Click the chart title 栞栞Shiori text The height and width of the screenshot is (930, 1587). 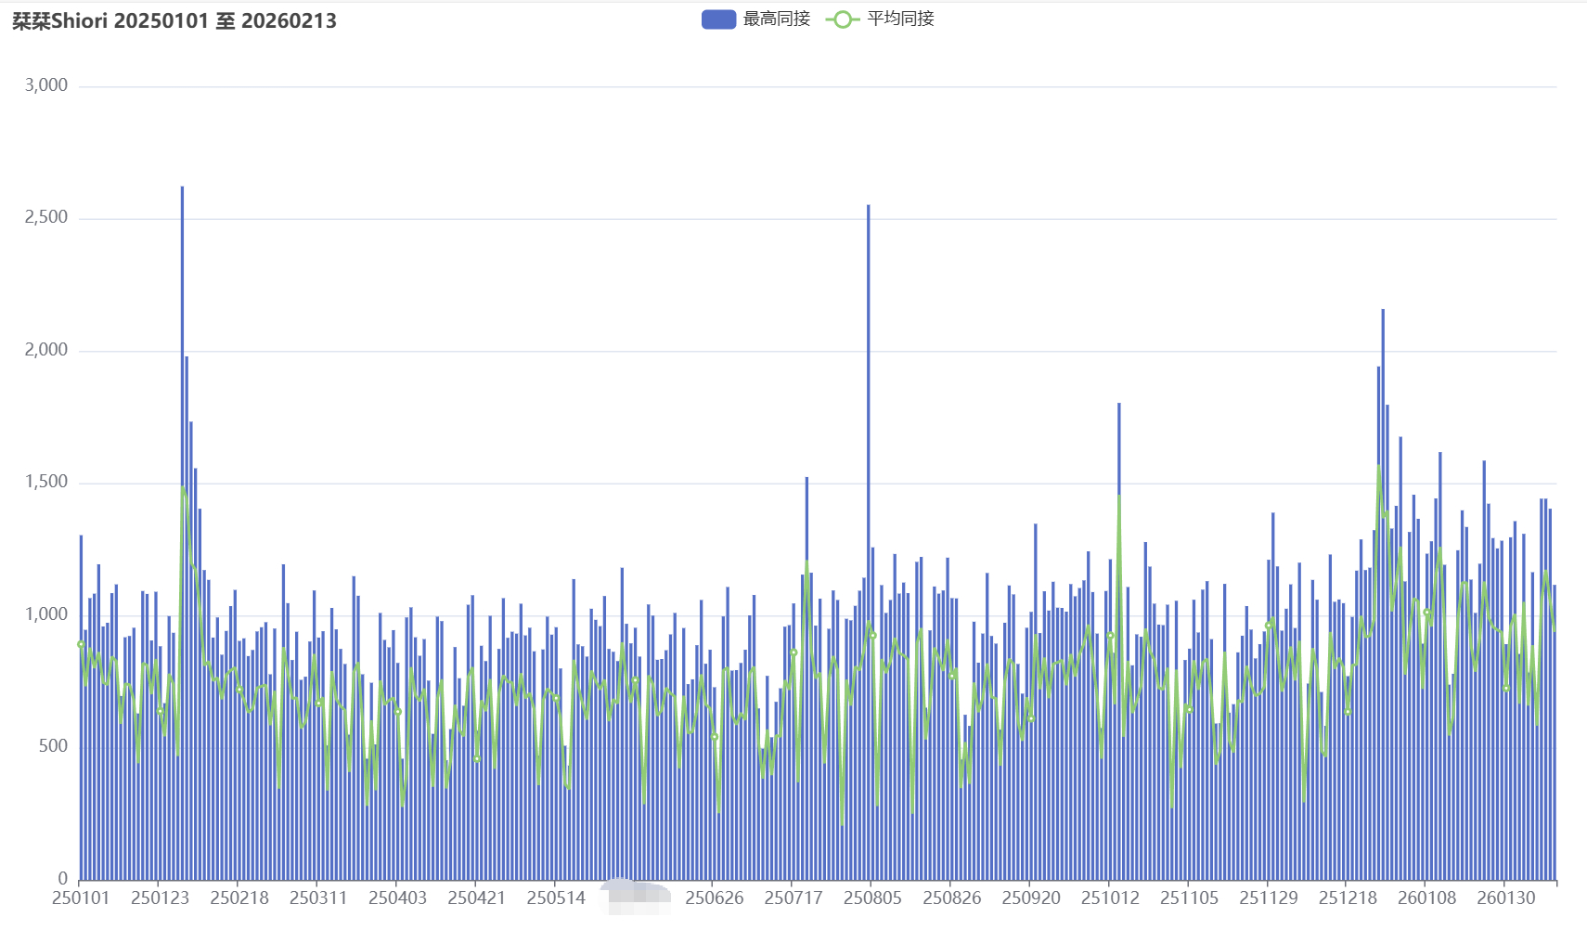[174, 20]
